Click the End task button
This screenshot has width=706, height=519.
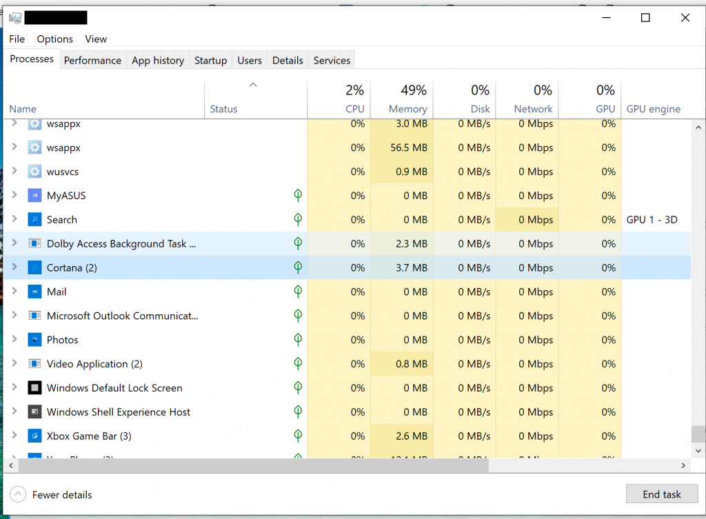click(x=662, y=494)
